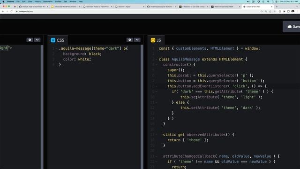Click the Save cloud button

292,26
